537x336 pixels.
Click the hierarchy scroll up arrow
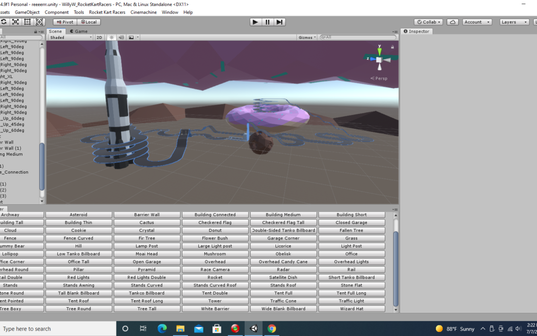pos(42,44)
